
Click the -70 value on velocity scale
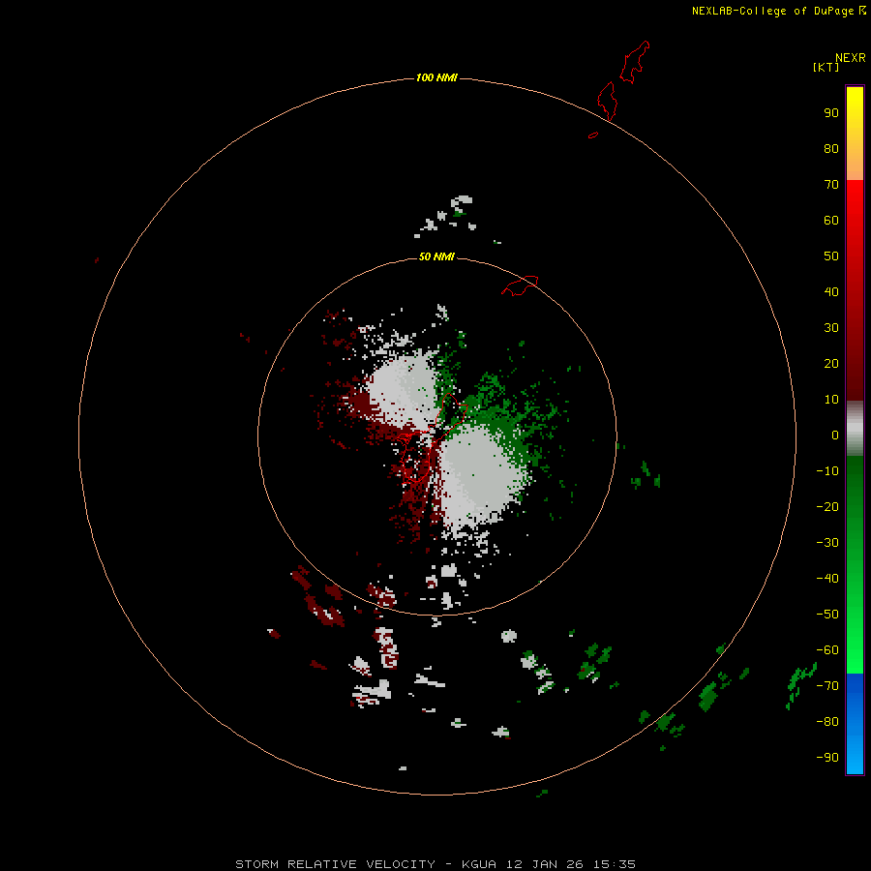coord(827,686)
